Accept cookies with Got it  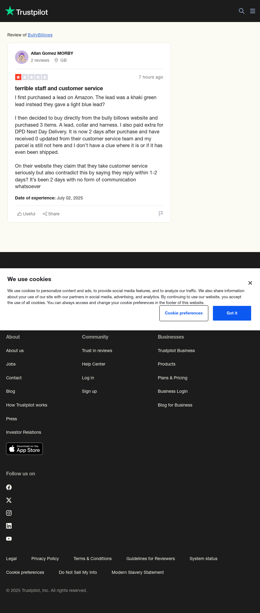232,313
